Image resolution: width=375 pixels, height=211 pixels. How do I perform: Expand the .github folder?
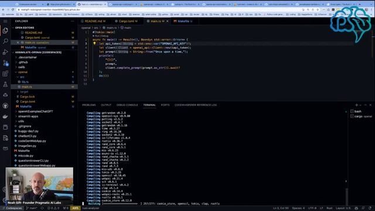(23, 62)
